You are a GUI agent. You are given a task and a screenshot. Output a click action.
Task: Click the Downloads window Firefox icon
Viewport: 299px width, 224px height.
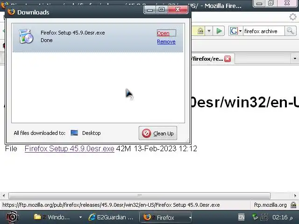click(x=11, y=12)
